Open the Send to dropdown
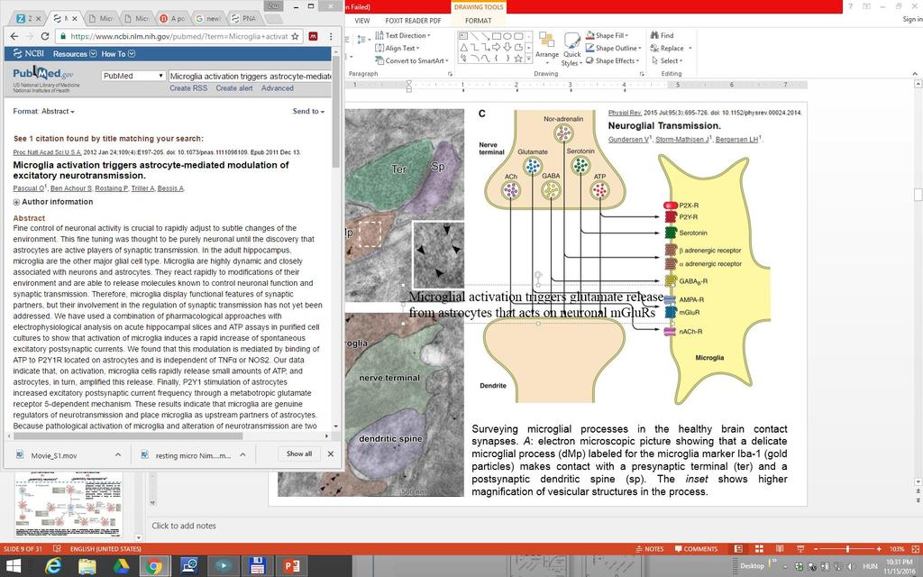Viewport: 923px width, 577px height. (308, 111)
